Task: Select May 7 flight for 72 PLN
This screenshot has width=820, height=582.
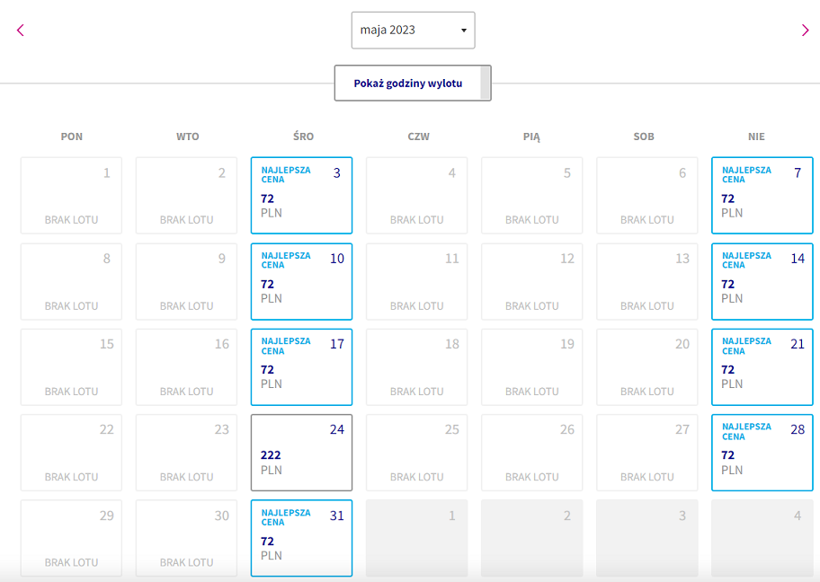Action: pyautogui.click(x=762, y=196)
